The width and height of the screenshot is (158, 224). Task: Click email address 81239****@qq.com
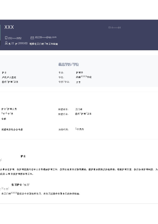[46, 37]
